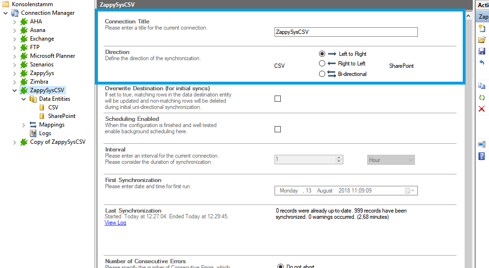Click the green refresh arrows icon

(x=482, y=97)
